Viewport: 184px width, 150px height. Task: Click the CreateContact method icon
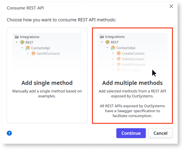tap(118, 53)
